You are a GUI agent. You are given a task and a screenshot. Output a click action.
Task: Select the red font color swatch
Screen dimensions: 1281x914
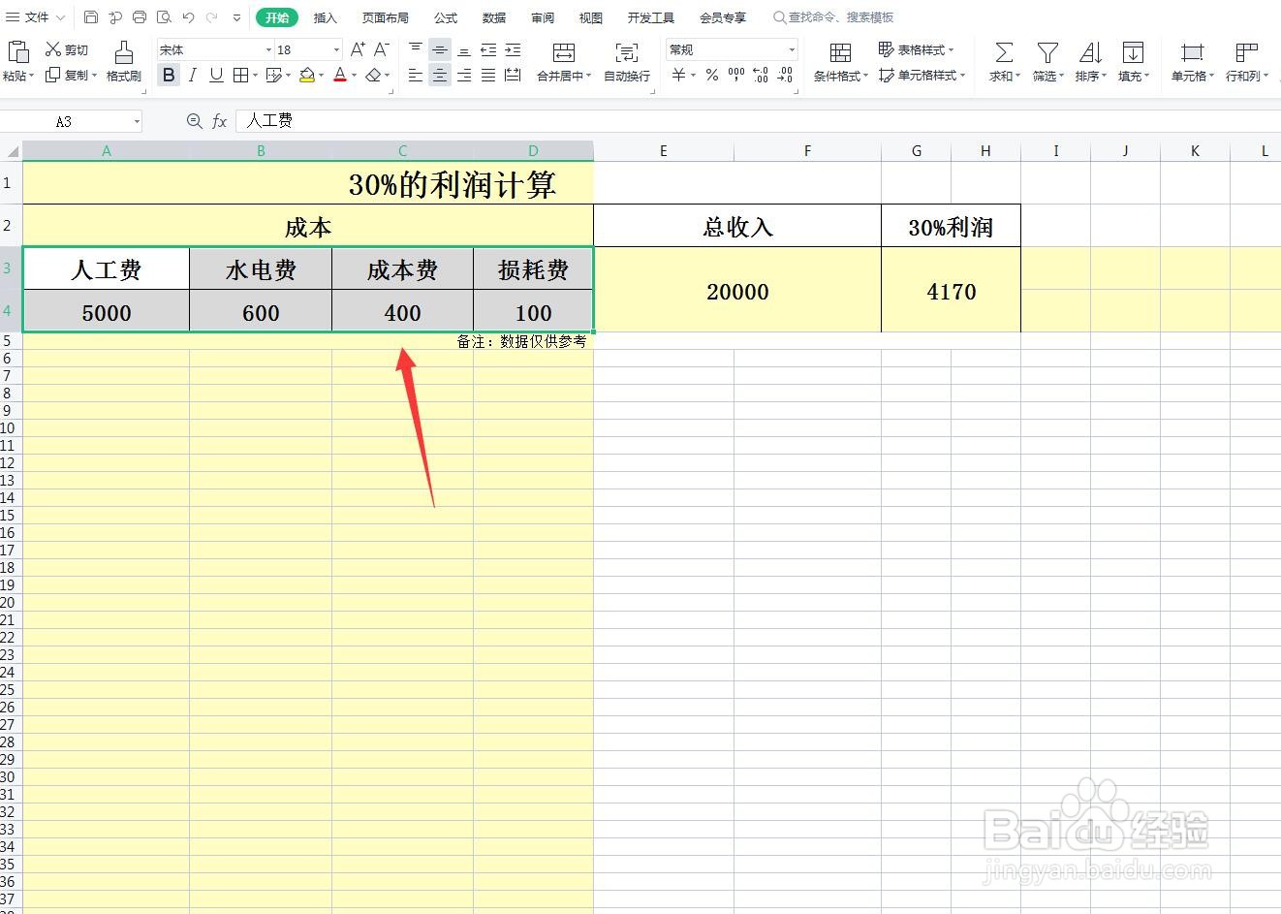click(x=340, y=75)
